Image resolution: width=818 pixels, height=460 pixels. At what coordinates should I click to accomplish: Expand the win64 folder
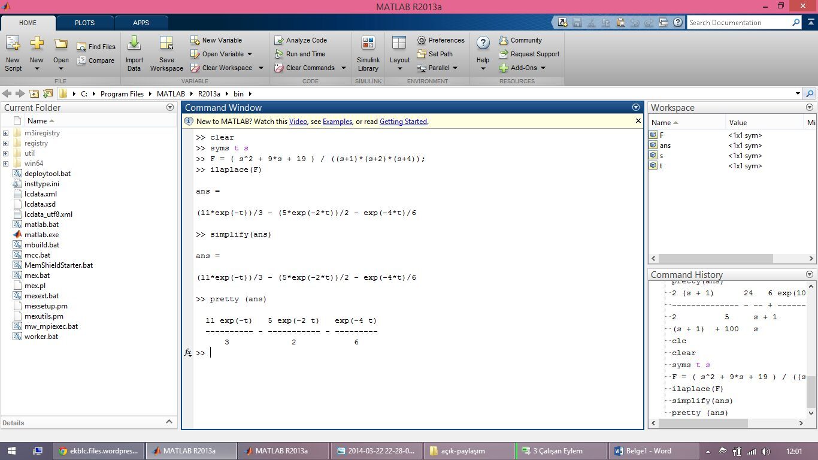5,164
